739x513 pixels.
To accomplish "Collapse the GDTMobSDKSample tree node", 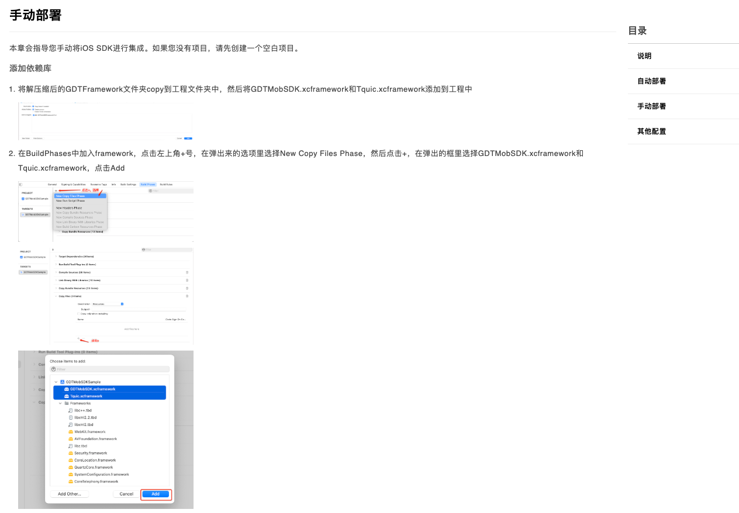I will 56,382.
